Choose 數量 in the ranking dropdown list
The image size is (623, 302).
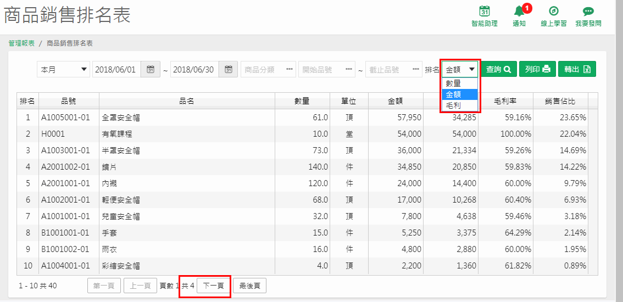pos(460,83)
